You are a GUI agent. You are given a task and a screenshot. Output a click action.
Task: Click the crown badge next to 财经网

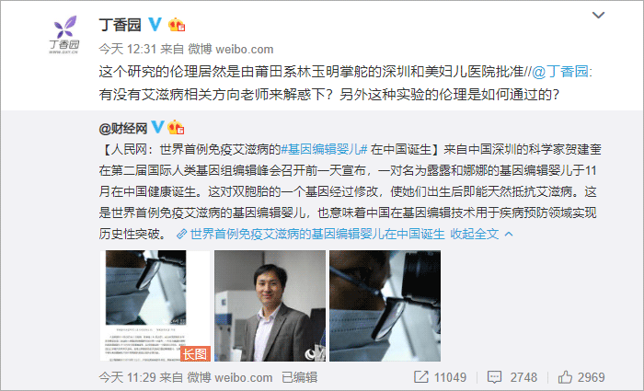tap(176, 127)
